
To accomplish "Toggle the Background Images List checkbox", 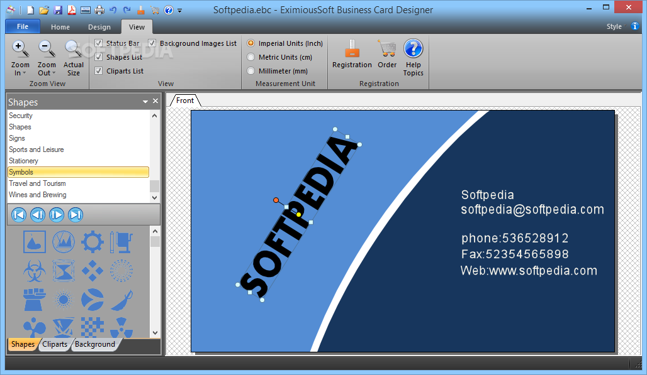I will coord(152,43).
